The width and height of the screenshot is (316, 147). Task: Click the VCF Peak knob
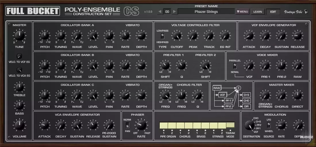(x=193, y=36)
